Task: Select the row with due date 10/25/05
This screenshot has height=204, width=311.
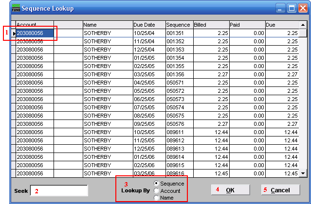Action: [148, 132]
